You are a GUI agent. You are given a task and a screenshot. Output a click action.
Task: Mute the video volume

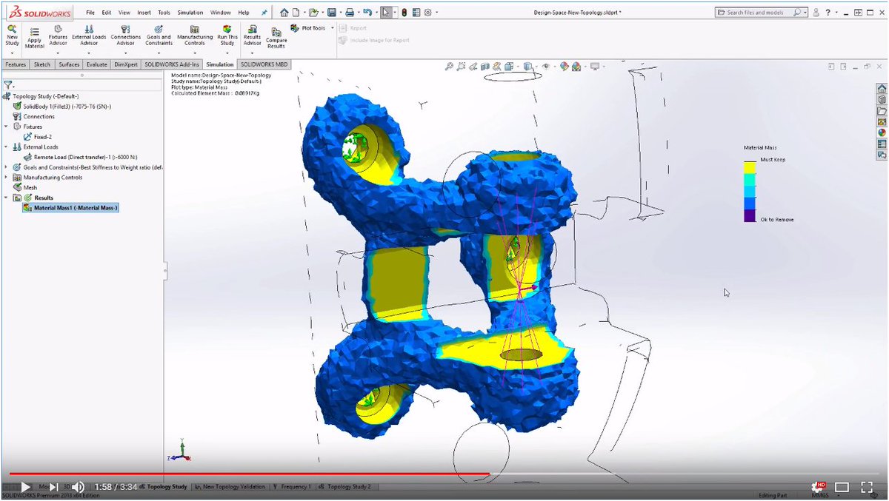pyautogui.click(x=78, y=487)
